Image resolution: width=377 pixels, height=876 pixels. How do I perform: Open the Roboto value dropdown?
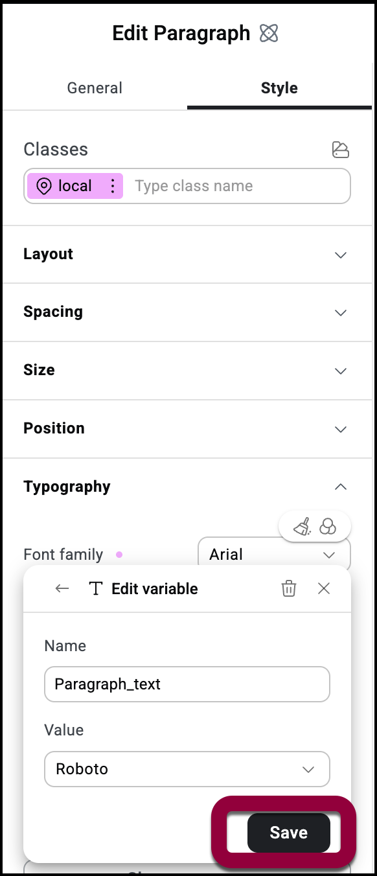[x=187, y=769]
